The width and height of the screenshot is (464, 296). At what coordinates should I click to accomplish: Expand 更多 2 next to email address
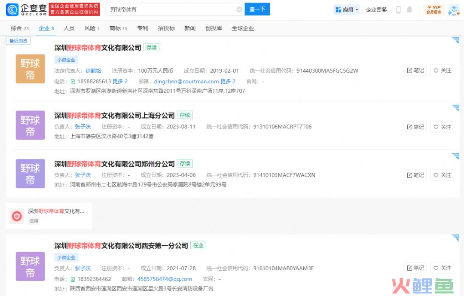pyautogui.click(x=228, y=81)
